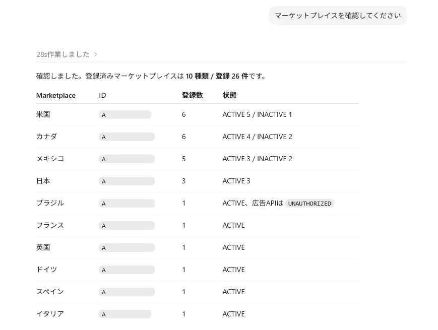This screenshot has height=330, width=438.
Task: Click the ID code chip in 日本 row
Action: click(127, 181)
